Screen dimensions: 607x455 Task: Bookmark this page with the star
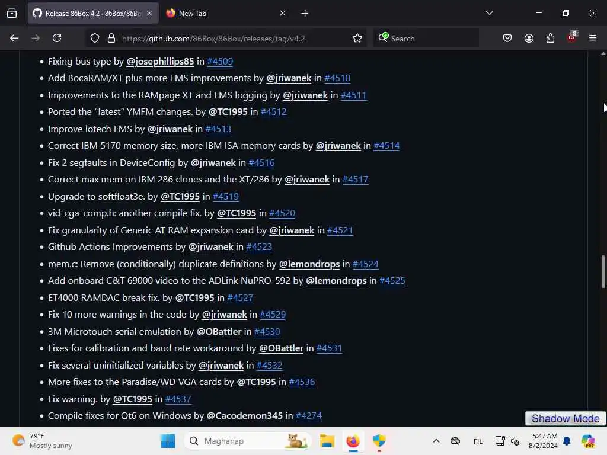pyautogui.click(x=357, y=39)
